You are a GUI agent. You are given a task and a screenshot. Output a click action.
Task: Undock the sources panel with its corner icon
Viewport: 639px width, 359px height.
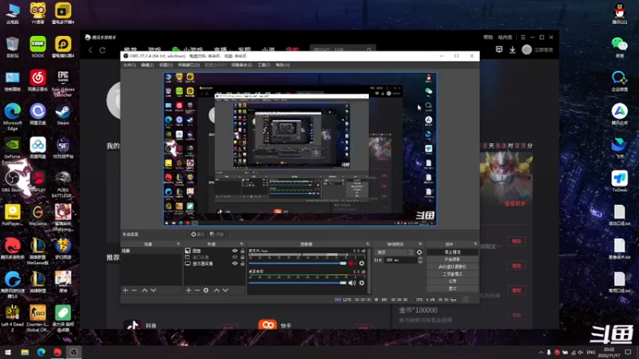242,244
